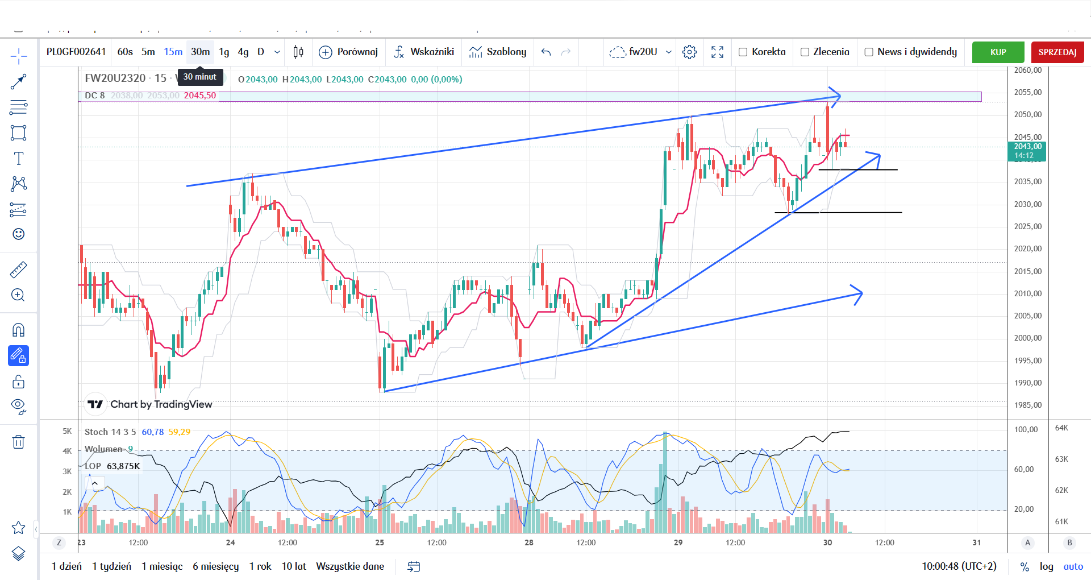
Task: Toggle percent scale mode
Action: 1025,566
